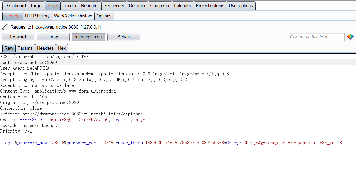Open the Repeater tab

click(x=90, y=5)
